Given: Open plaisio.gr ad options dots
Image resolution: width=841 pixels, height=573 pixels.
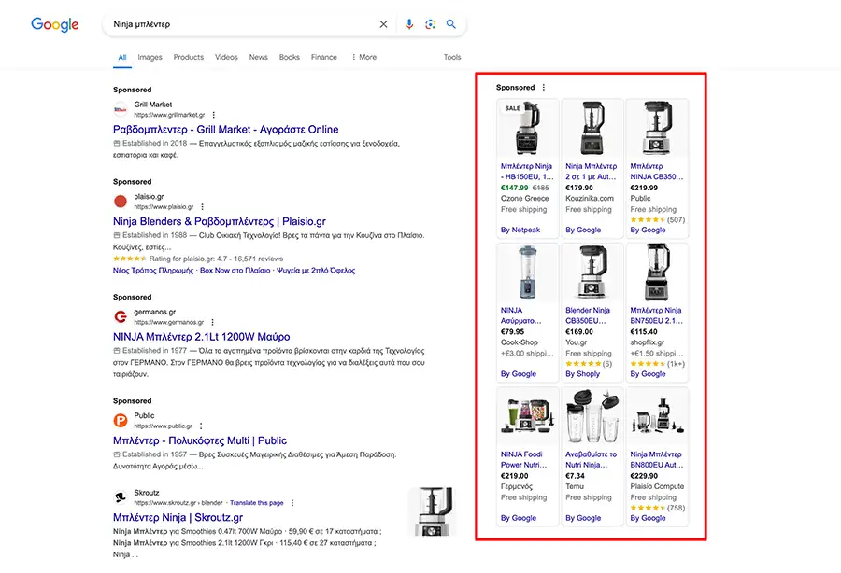Looking at the screenshot, I should [x=202, y=206].
